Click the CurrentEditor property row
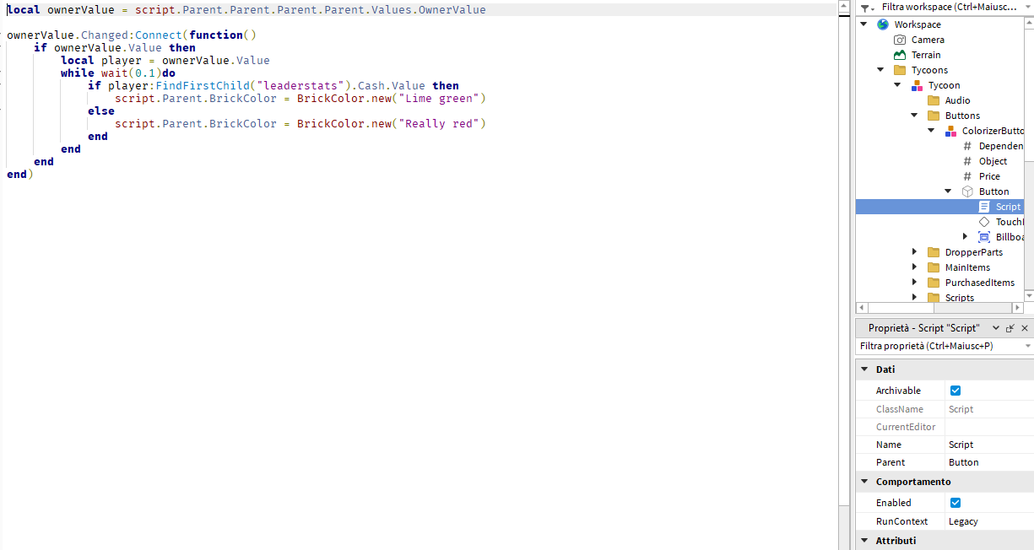The height and width of the screenshot is (550, 1034). point(945,427)
